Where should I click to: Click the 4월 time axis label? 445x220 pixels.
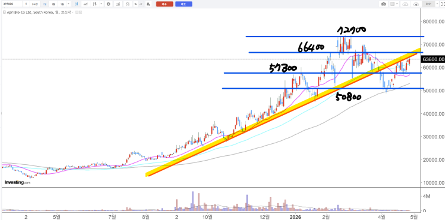pos(382,216)
